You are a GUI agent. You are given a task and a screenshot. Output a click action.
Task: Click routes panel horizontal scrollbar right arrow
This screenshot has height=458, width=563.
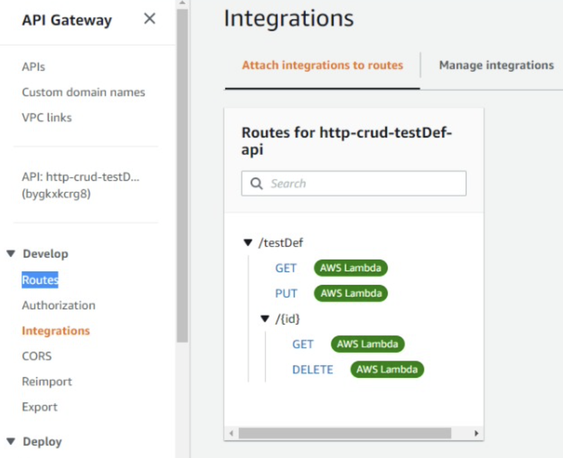click(476, 433)
